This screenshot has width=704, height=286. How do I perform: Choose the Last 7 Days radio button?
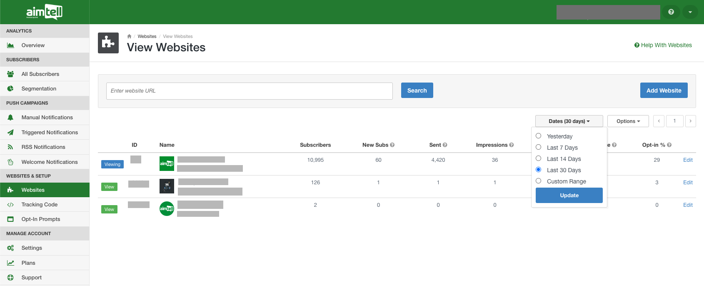538,147
